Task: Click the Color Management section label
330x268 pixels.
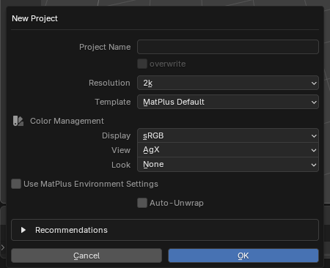Action: [67, 121]
